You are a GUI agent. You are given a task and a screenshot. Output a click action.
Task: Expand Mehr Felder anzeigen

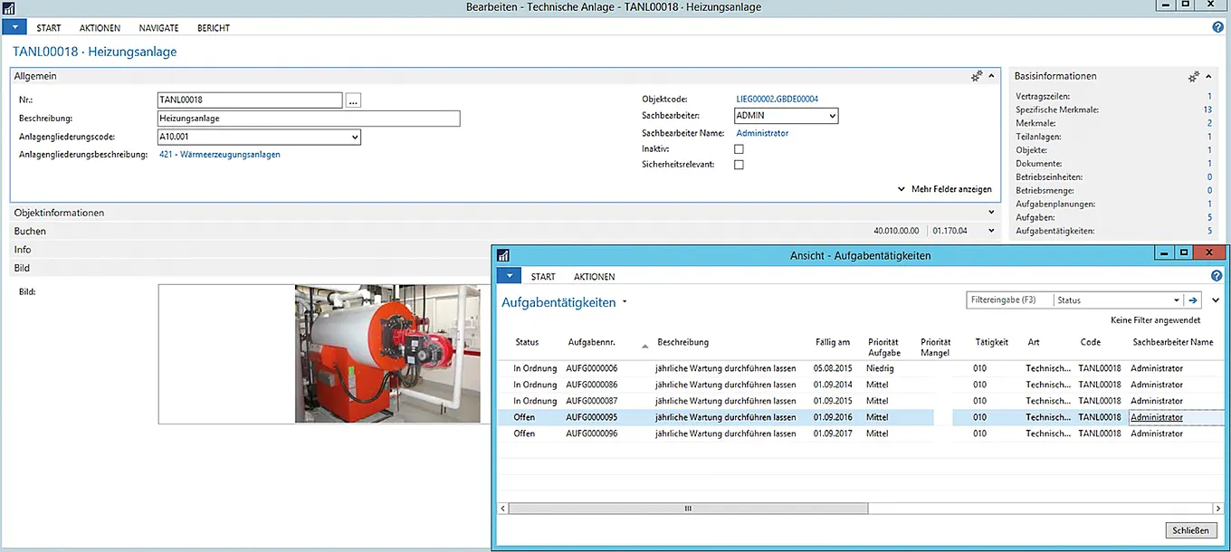click(x=944, y=189)
